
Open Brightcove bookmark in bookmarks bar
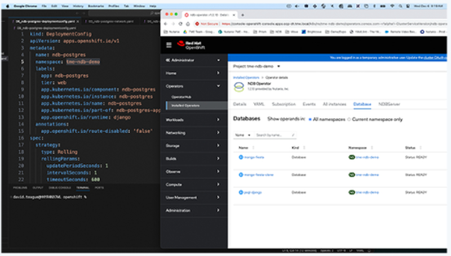pos(312,32)
